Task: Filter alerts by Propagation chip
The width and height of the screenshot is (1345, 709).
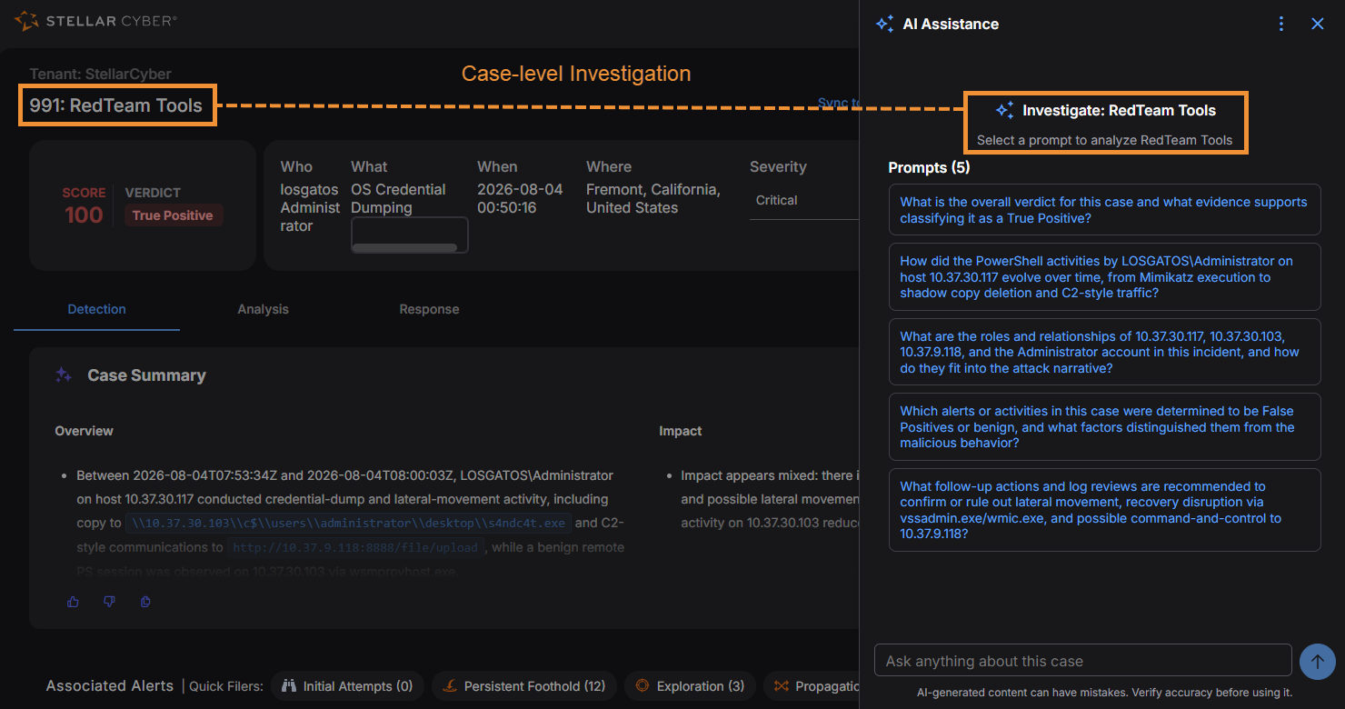Action: 812,686
